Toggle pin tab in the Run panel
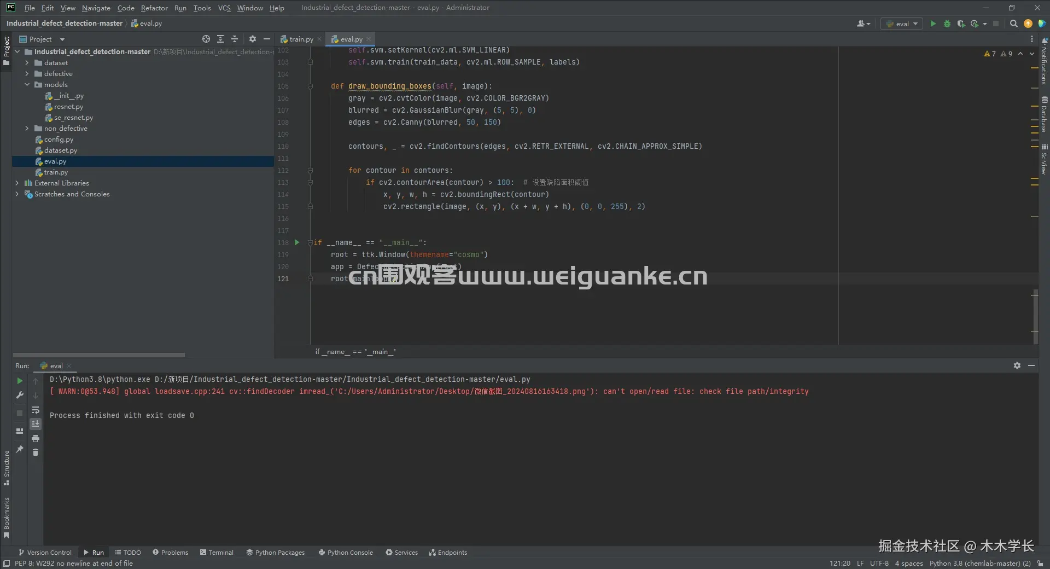 tap(20, 449)
